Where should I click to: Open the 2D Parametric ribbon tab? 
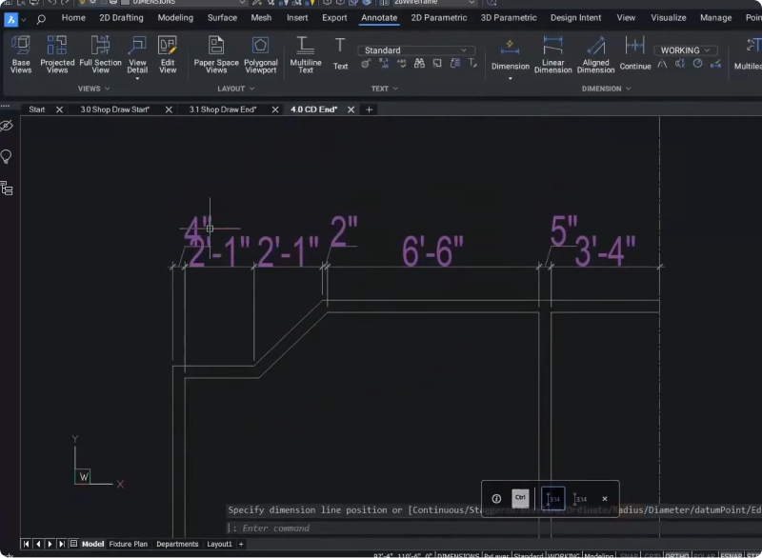tap(439, 17)
